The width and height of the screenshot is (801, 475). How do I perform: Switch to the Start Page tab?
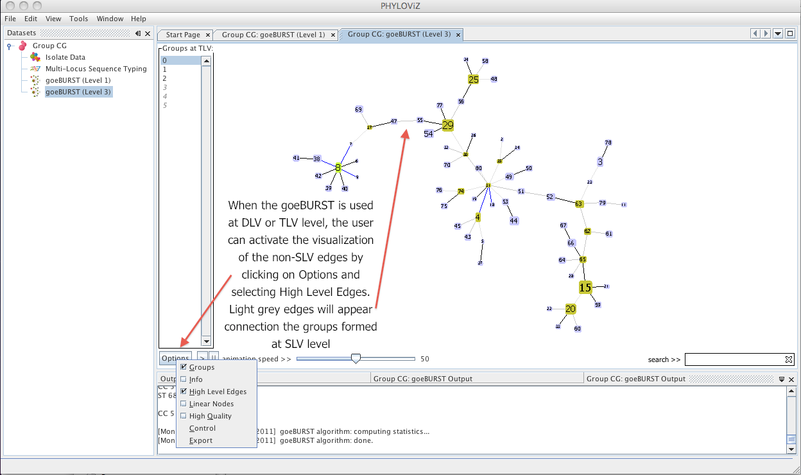pyautogui.click(x=183, y=35)
